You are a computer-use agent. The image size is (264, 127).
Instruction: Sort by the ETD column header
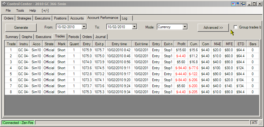click(x=241, y=44)
